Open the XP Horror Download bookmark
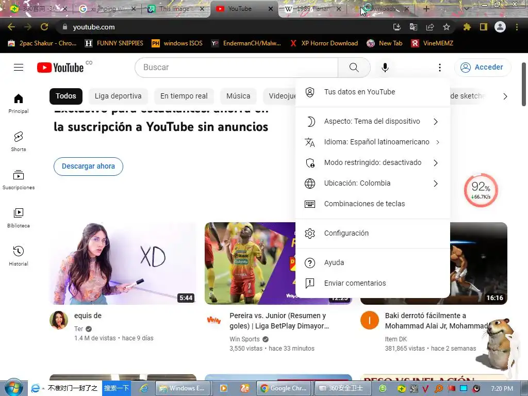Viewport: 528px width, 396px height. 324,43
